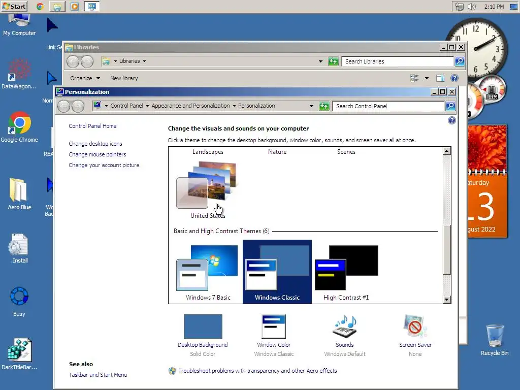The image size is (520, 390).
Task: Refresh the Libraries address bar
Action: [333, 61]
